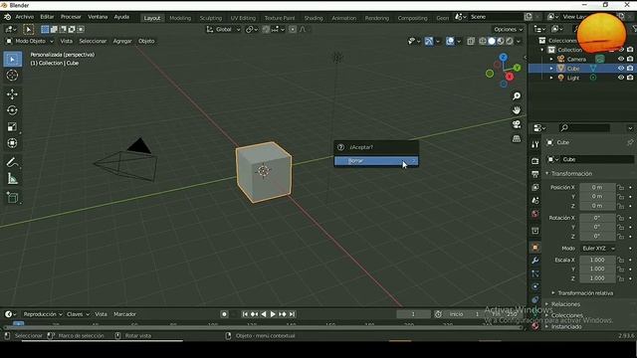Toggle X-ray display in viewport header
The height and width of the screenshot is (358, 637).
tap(471, 41)
